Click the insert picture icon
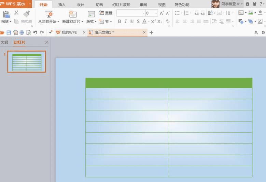The image size is (266, 182). point(251,13)
